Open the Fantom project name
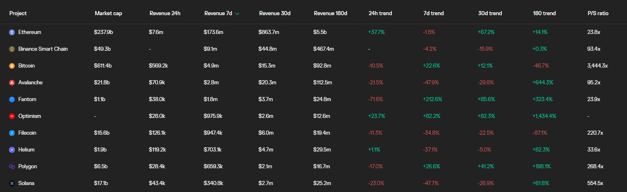Viewport: 627px width, 192px height. tap(28, 99)
